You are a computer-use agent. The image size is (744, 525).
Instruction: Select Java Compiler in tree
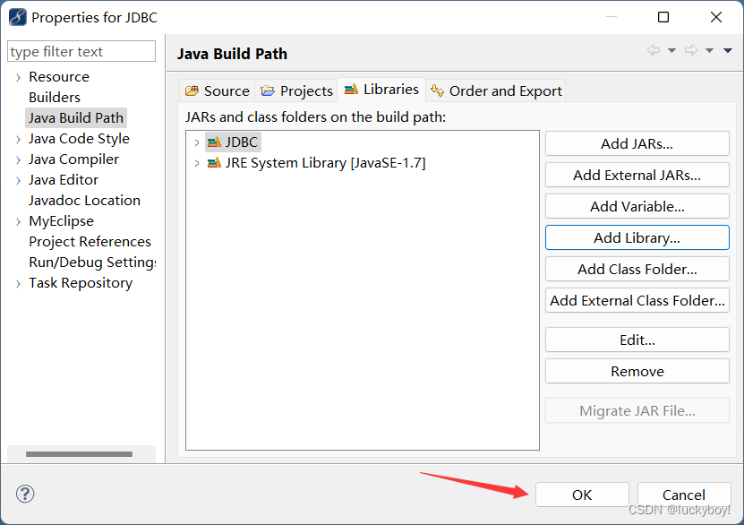click(73, 159)
